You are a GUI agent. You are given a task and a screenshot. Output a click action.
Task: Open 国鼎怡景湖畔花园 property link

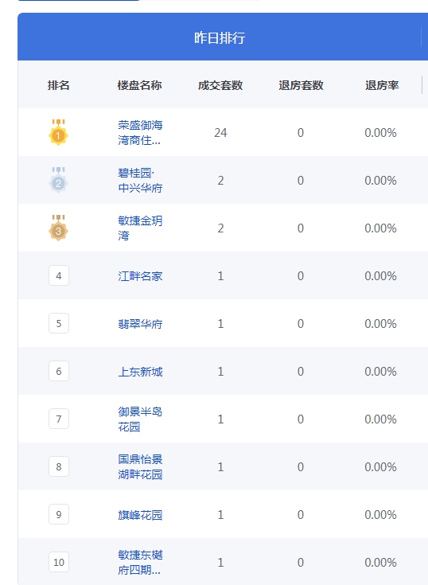(140, 466)
